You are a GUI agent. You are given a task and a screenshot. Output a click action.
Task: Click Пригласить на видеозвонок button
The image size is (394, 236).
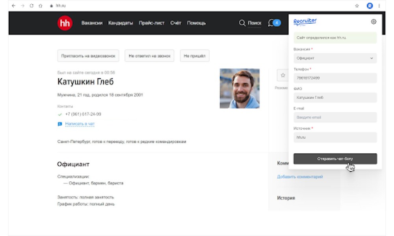88,56
